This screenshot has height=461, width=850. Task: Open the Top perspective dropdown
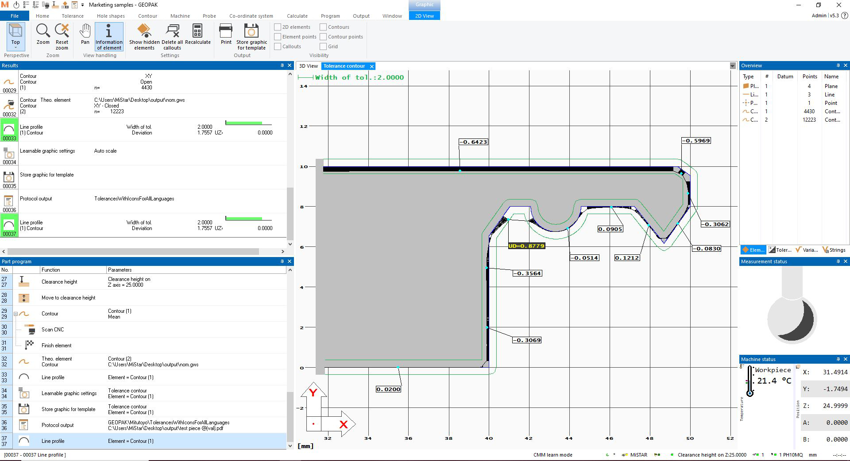tap(15, 47)
